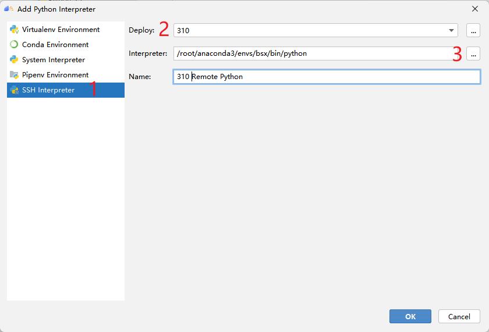Confirm with the OK button

click(410, 316)
